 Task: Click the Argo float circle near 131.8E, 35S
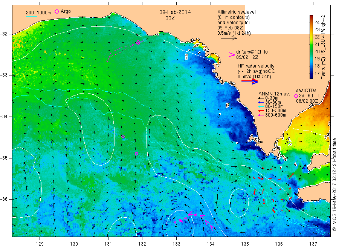pos(136,154)
